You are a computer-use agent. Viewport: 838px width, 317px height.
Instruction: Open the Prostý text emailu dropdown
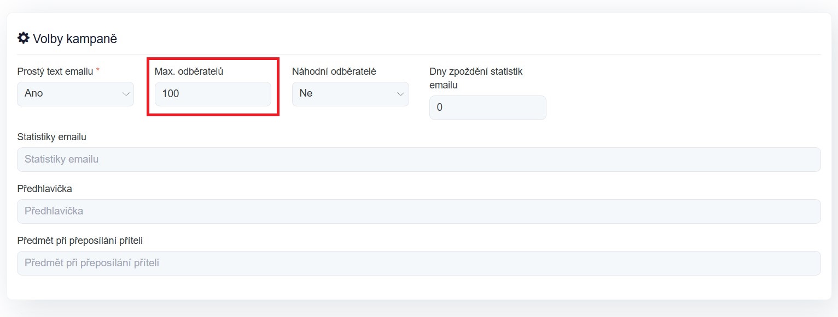tap(75, 94)
